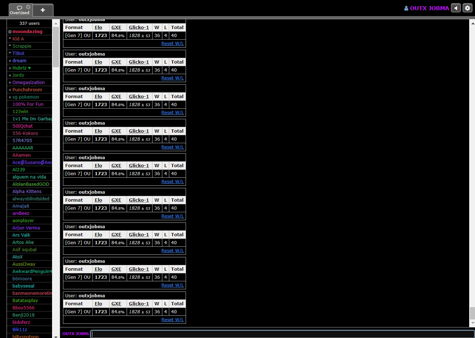Click the Artos Ahe username
Image resolution: width=475 pixels, height=338 pixels.
(x=29, y=242)
